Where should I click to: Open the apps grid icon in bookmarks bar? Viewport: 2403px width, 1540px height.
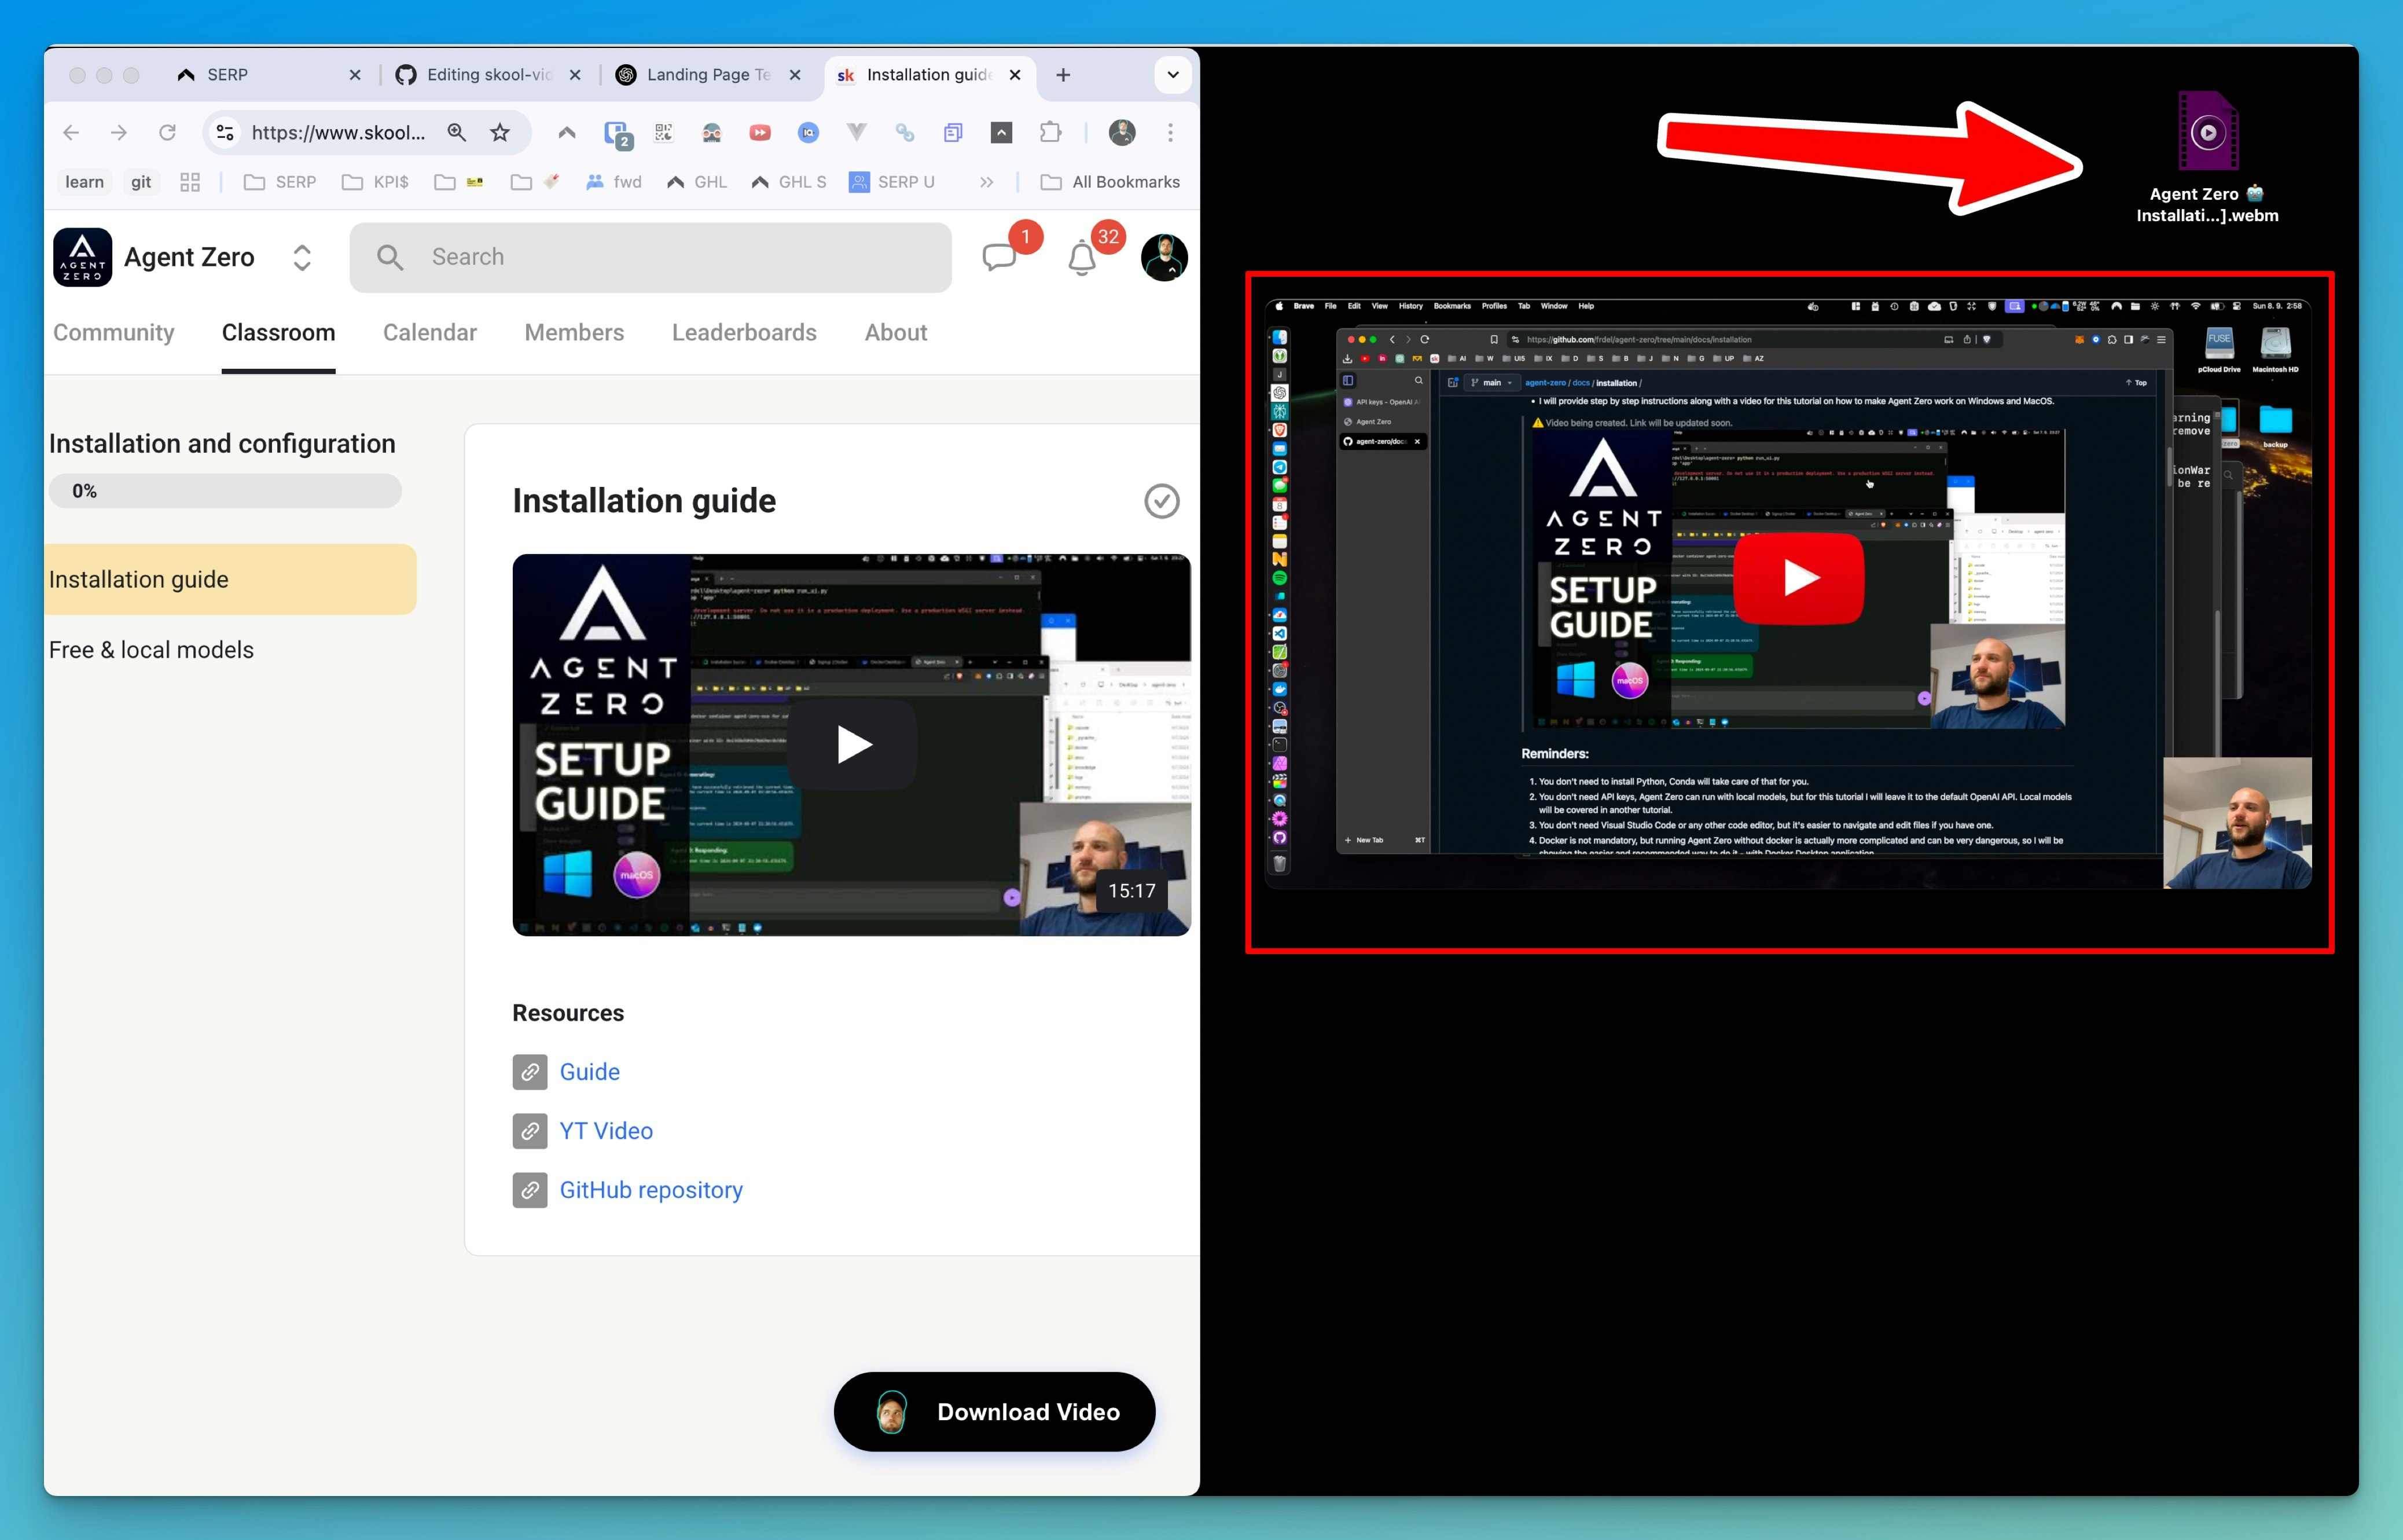tap(190, 182)
